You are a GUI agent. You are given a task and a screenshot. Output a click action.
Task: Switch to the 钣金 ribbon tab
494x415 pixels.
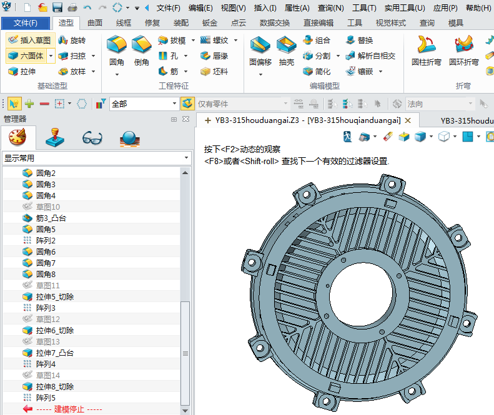[x=210, y=23]
